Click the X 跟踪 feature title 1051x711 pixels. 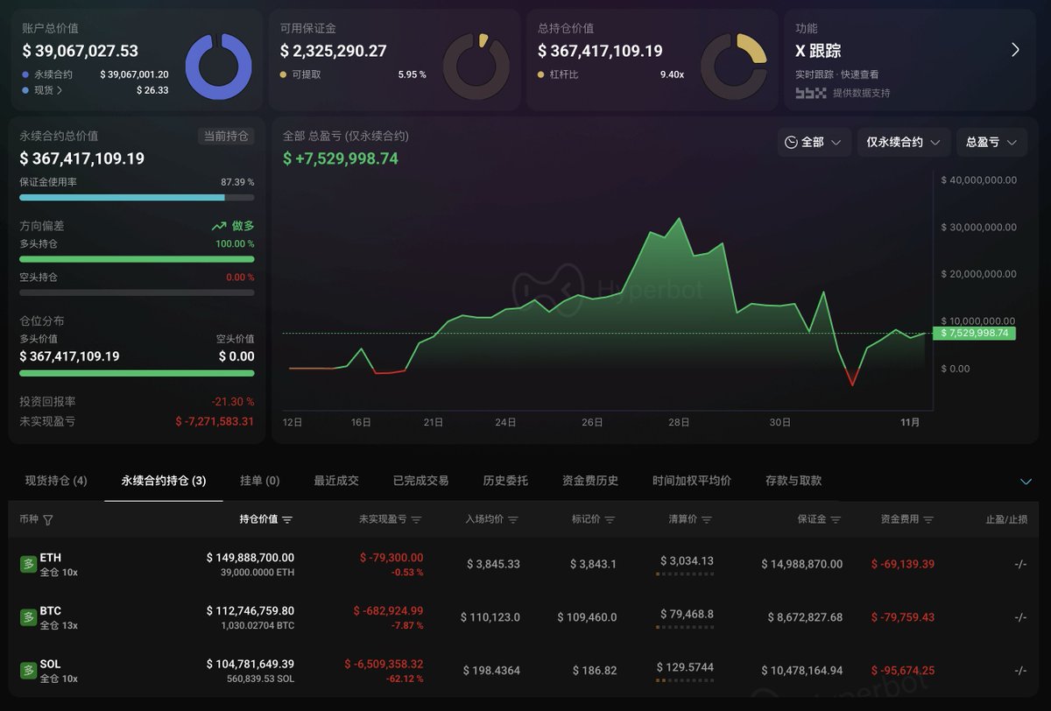click(818, 51)
